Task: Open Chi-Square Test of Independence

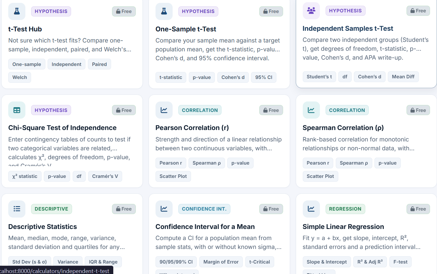Action: tap(62, 128)
